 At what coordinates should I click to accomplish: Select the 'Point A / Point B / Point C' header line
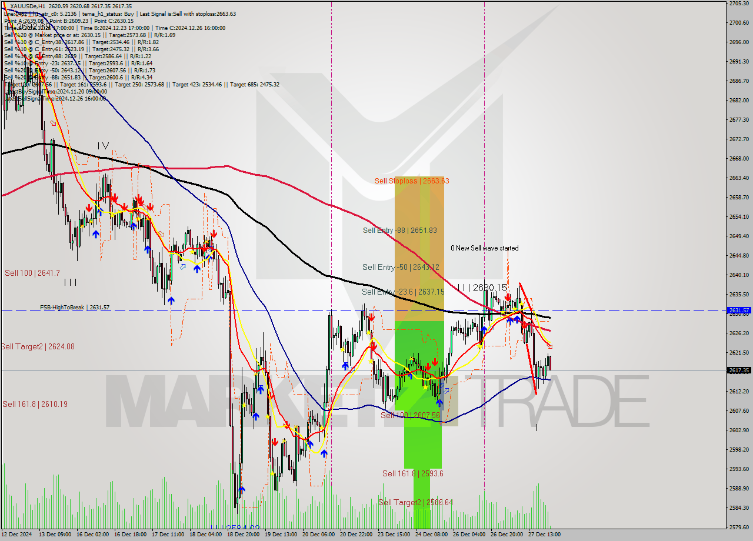[x=69, y=21]
